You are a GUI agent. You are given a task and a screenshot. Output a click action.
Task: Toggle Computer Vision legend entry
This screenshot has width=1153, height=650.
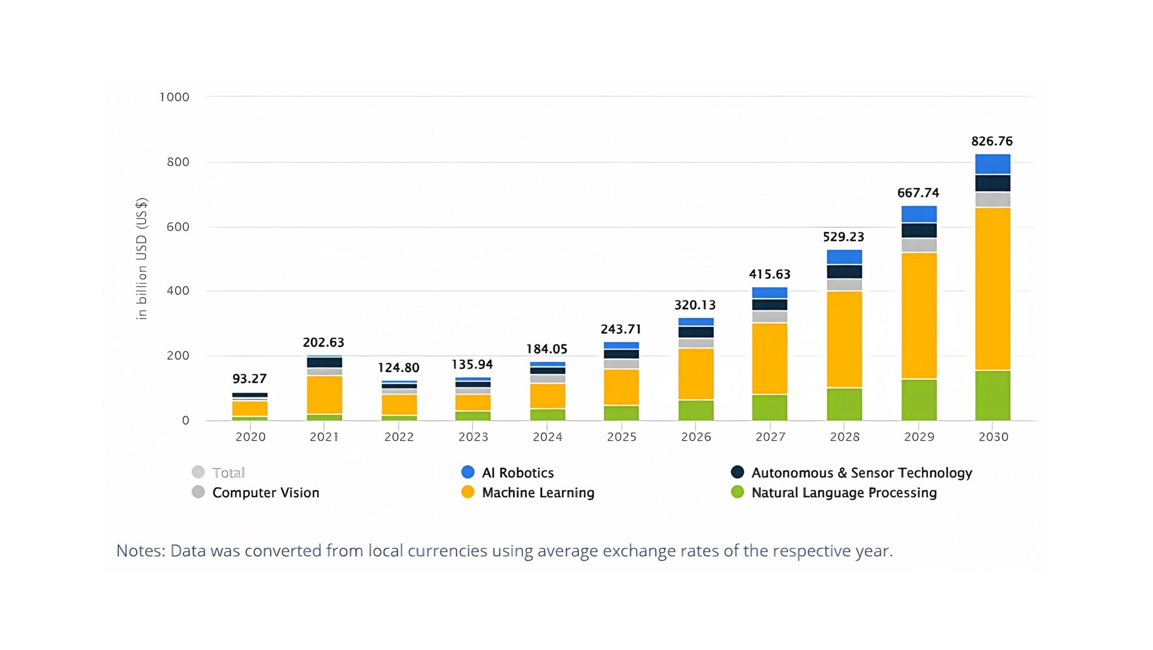256,492
